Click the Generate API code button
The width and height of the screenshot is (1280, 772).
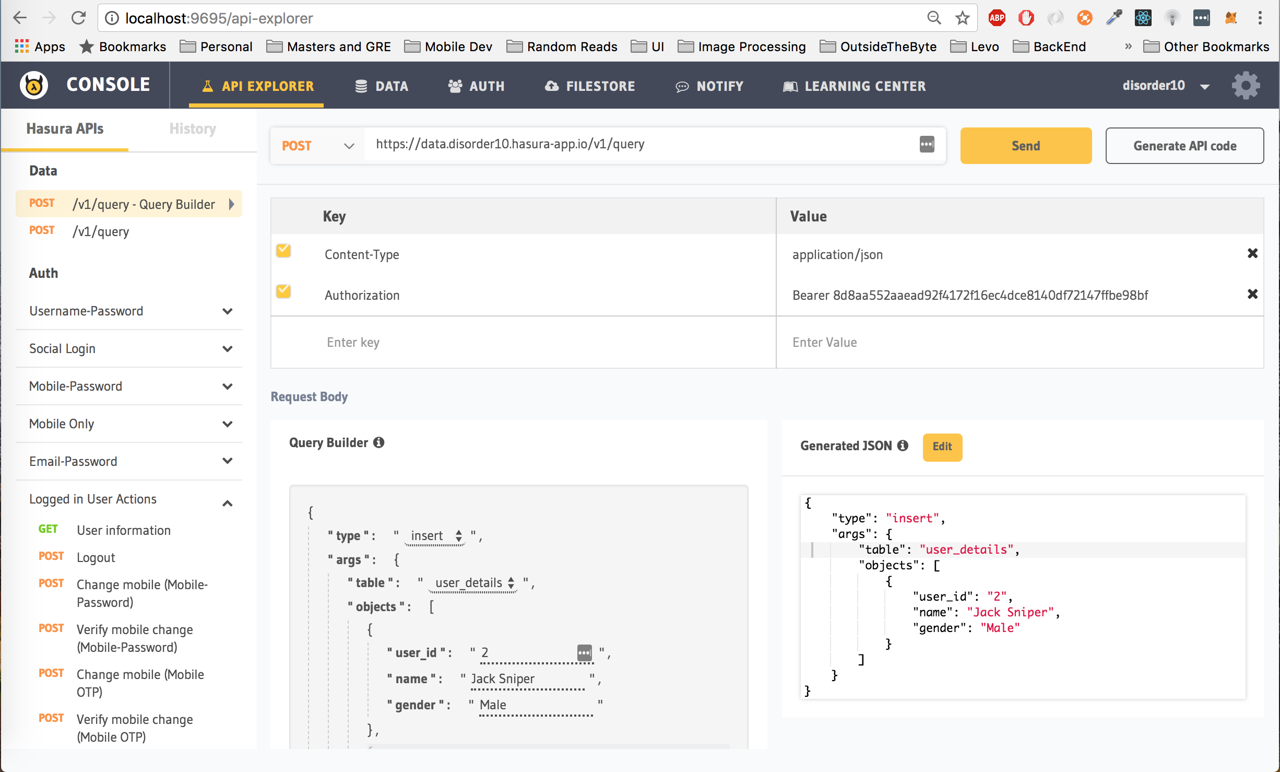(x=1184, y=146)
